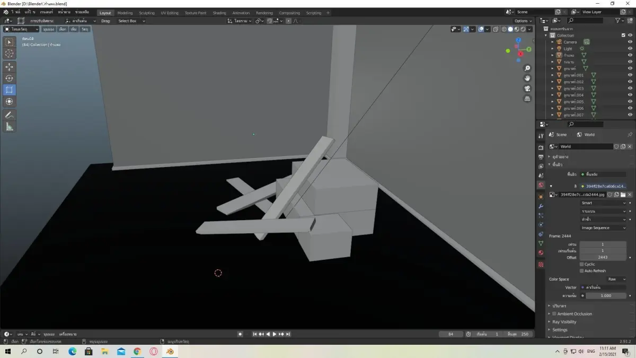Switch perspective/orthographic grid icon
This screenshot has width=636, height=358.
[x=527, y=99]
